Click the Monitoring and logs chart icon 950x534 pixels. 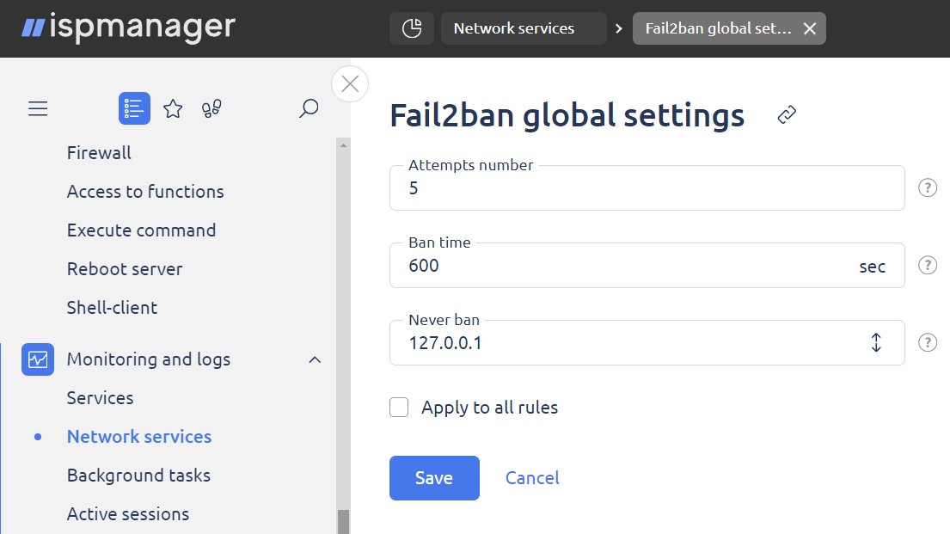[38, 359]
